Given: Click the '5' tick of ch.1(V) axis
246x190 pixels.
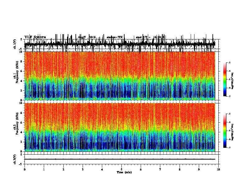Looking at the screenshot, I should (x=22, y=39).
